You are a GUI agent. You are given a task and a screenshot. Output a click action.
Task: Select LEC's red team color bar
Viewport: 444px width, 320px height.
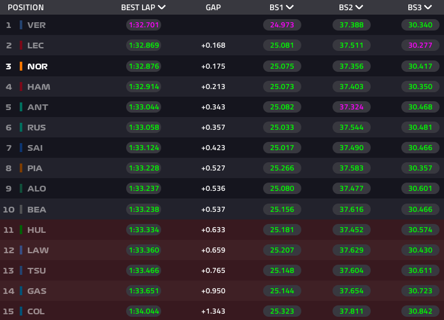pyautogui.click(x=21, y=46)
